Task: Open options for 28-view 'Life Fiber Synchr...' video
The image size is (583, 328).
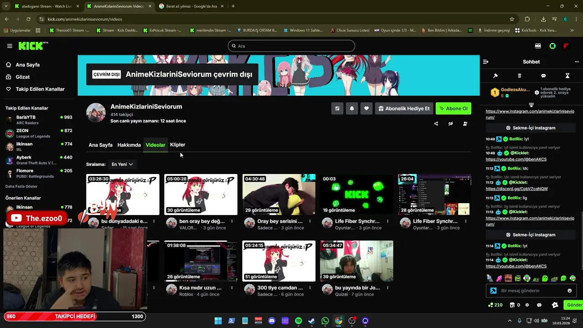Action: pos(465,221)
